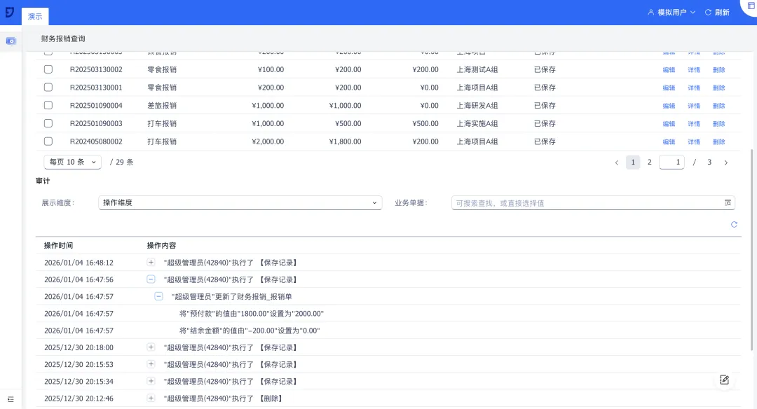
Task: Click the audit panel refresh icon
Action: 734,224
